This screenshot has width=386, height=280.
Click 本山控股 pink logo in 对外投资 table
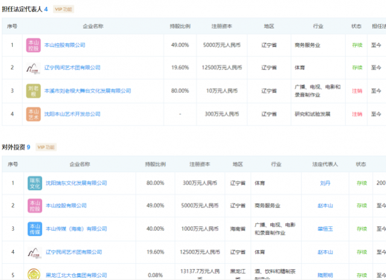[35, 206]
